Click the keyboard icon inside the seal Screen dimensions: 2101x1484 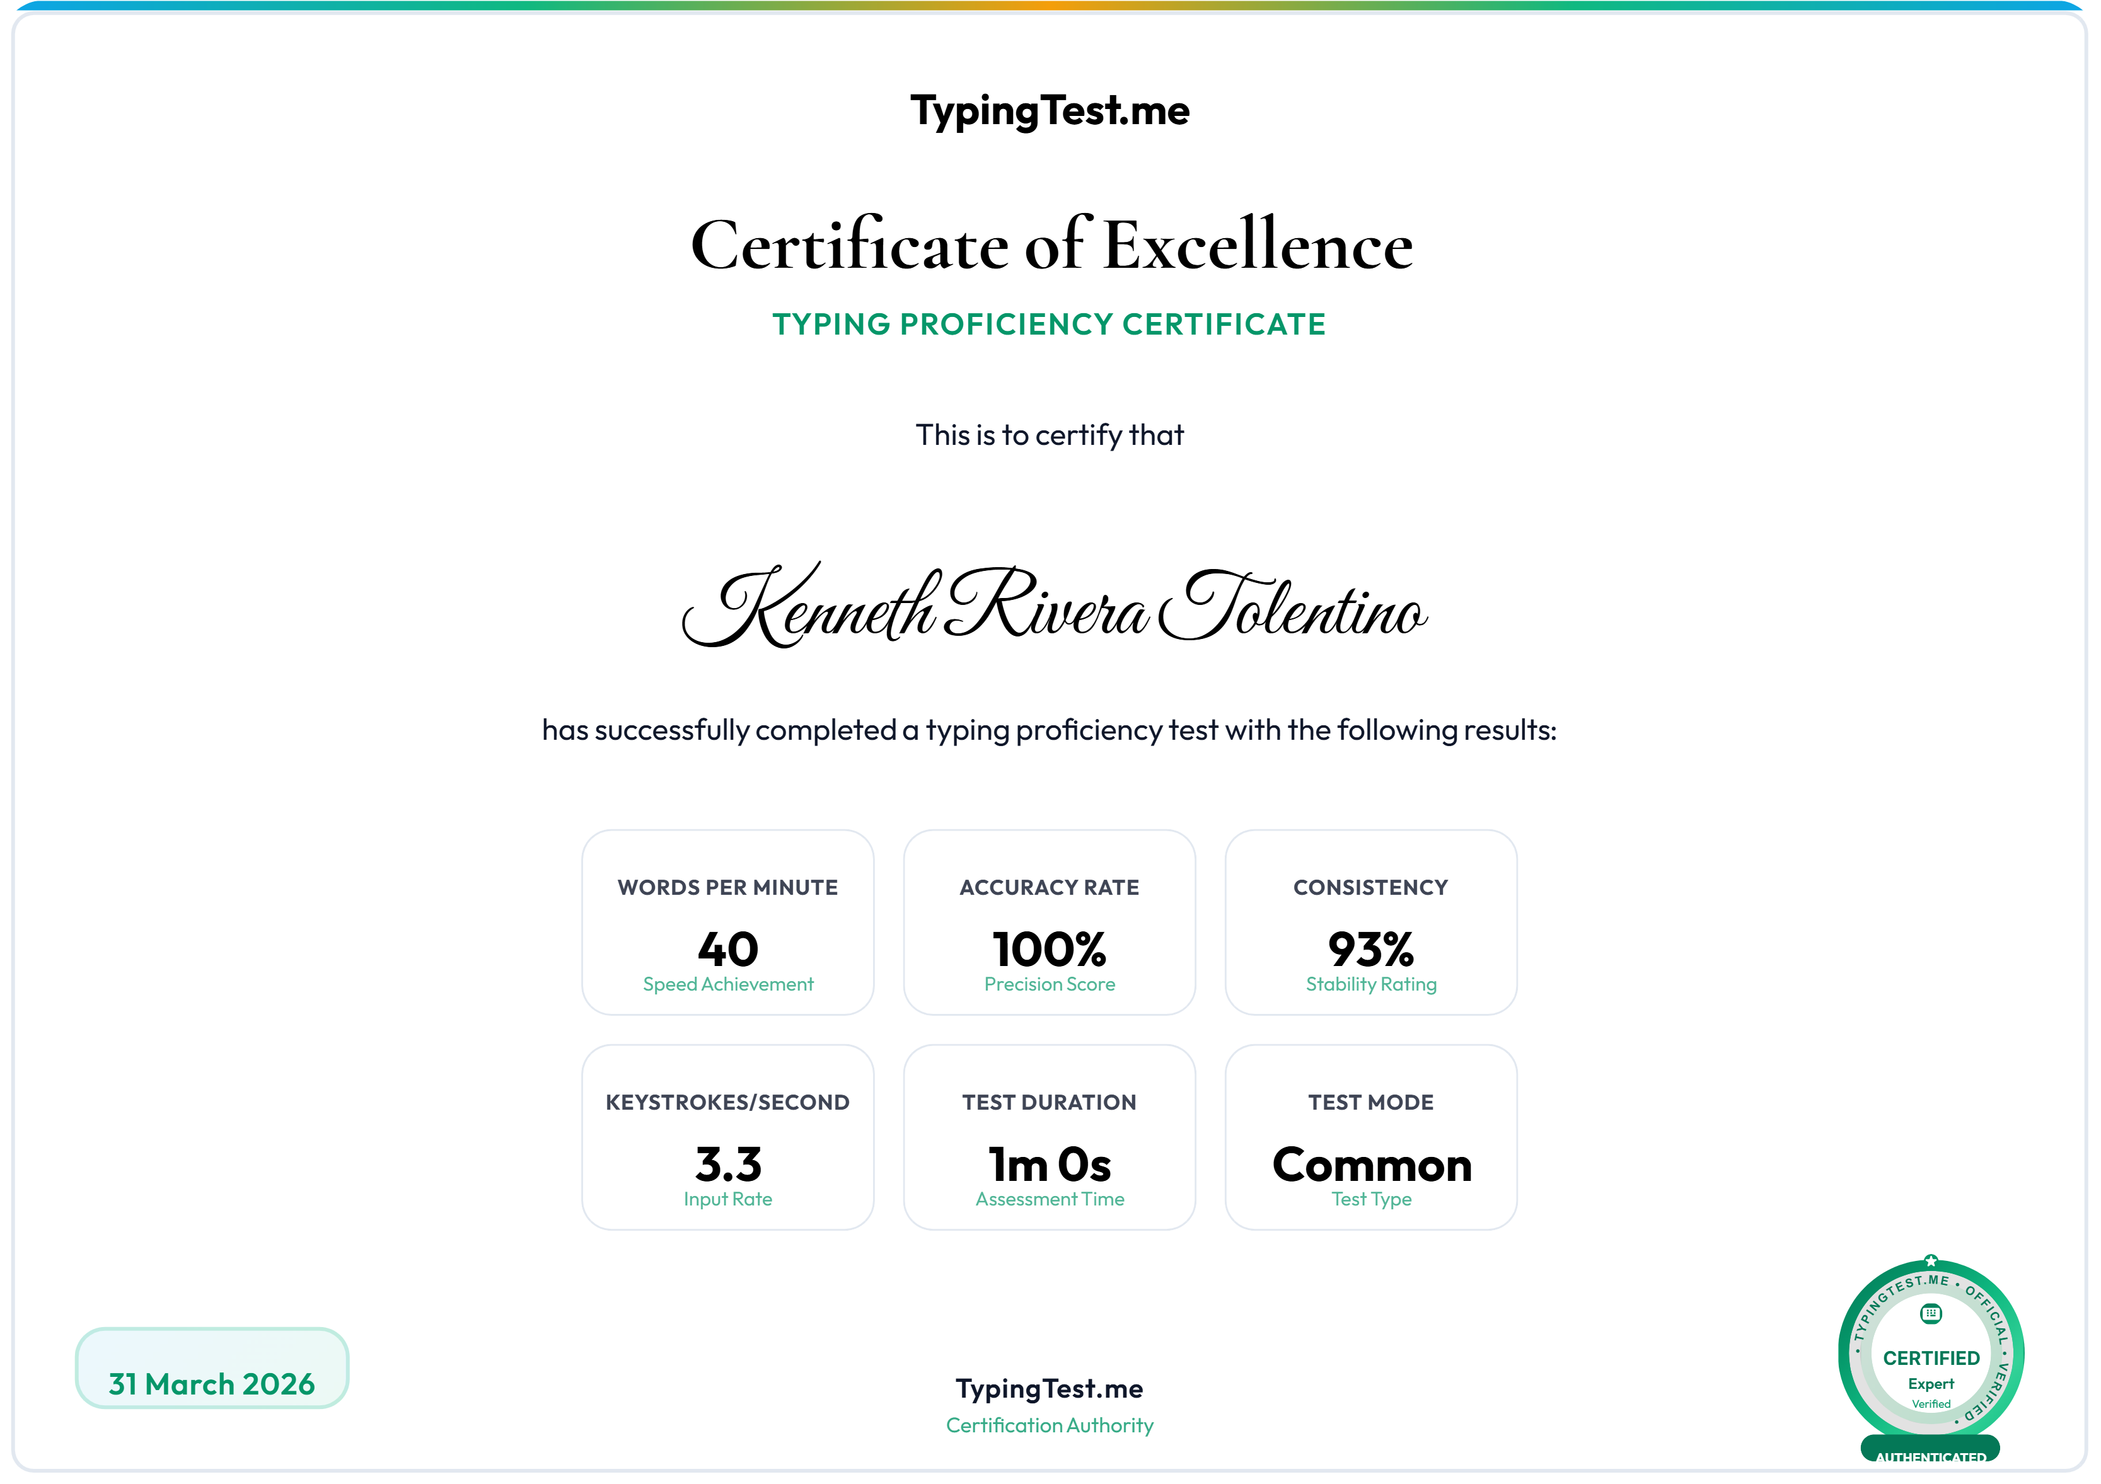click(x=1931, y=1314)
